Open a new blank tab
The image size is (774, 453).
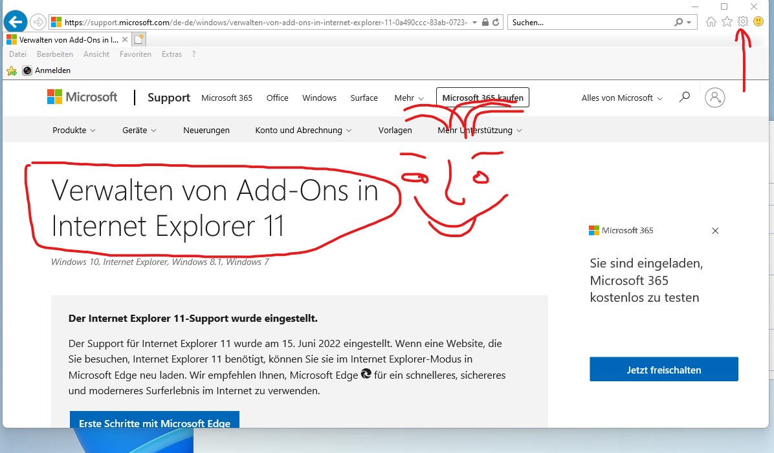(139, 39)
